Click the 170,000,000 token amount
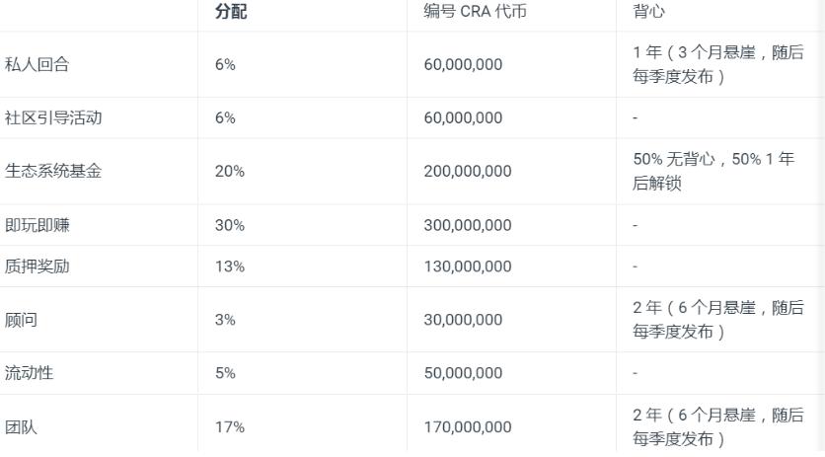The image size is (825, 457). (468, 427)
